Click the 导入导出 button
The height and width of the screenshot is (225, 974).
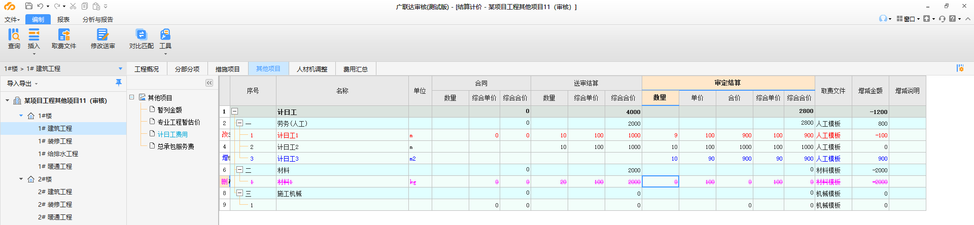pos(22,84)
